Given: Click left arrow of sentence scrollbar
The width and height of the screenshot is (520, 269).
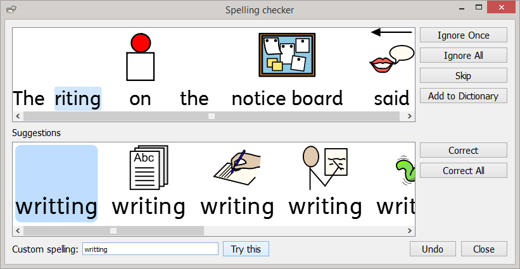Looking at the screenshot, I should (x=18, y=116).
